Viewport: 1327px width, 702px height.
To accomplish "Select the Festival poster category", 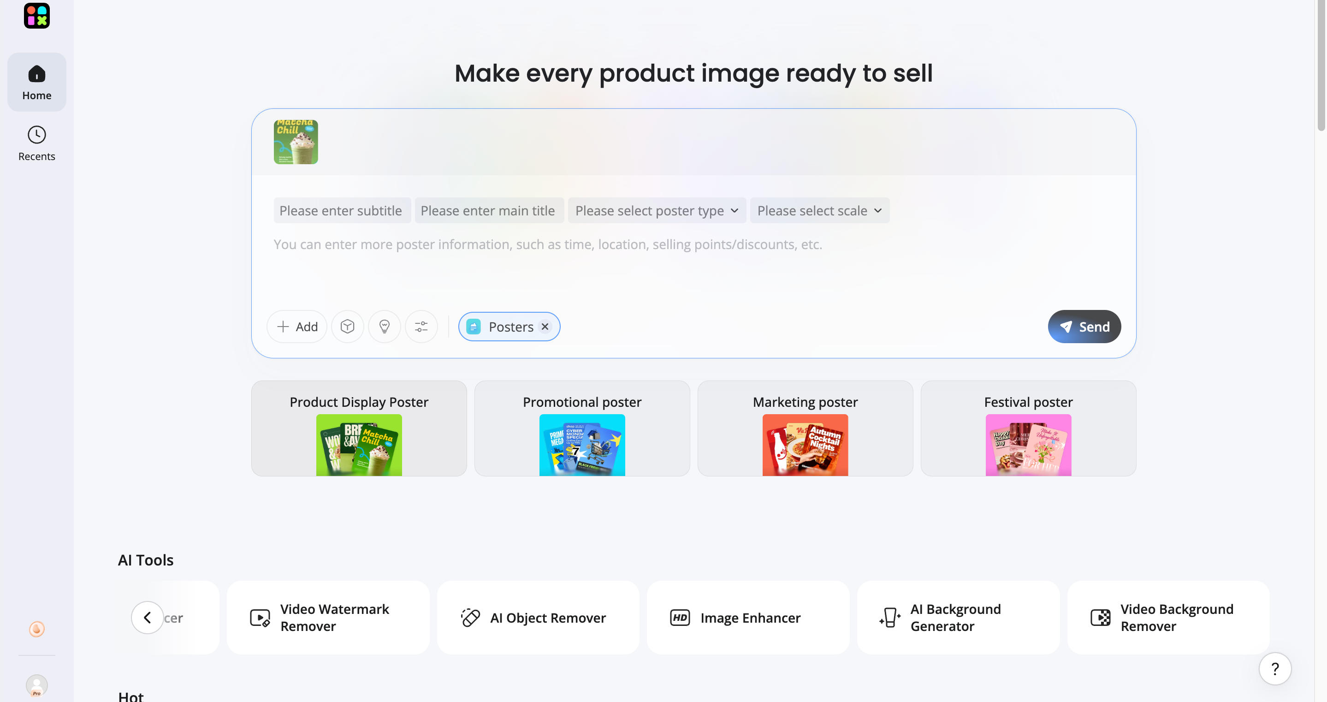I will pos(1028,429).
